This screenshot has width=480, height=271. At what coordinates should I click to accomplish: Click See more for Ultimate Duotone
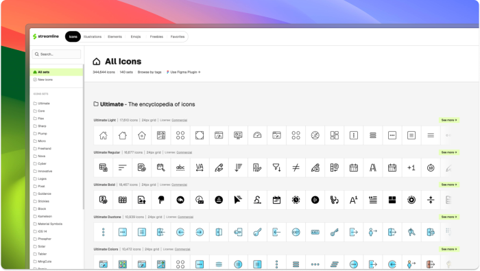tap(448, 217)
